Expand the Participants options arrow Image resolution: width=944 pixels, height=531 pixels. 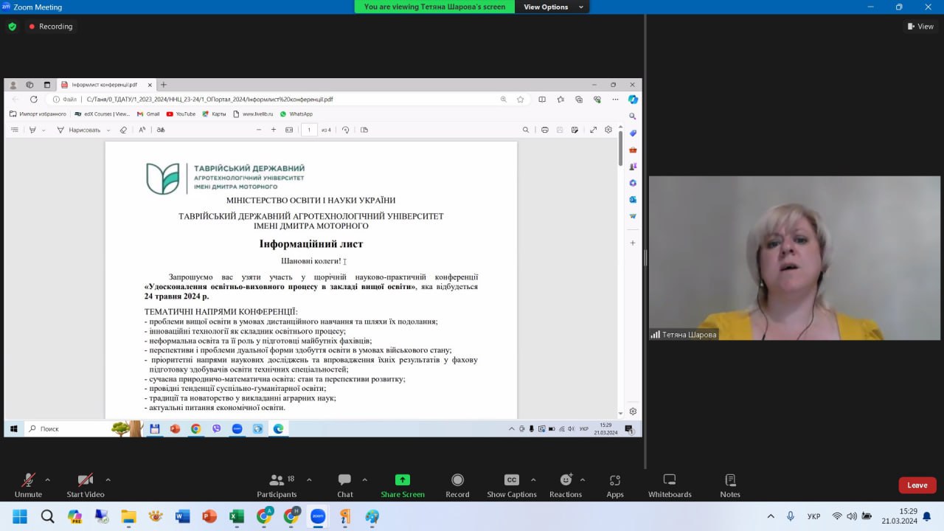(x=309, y=479)
